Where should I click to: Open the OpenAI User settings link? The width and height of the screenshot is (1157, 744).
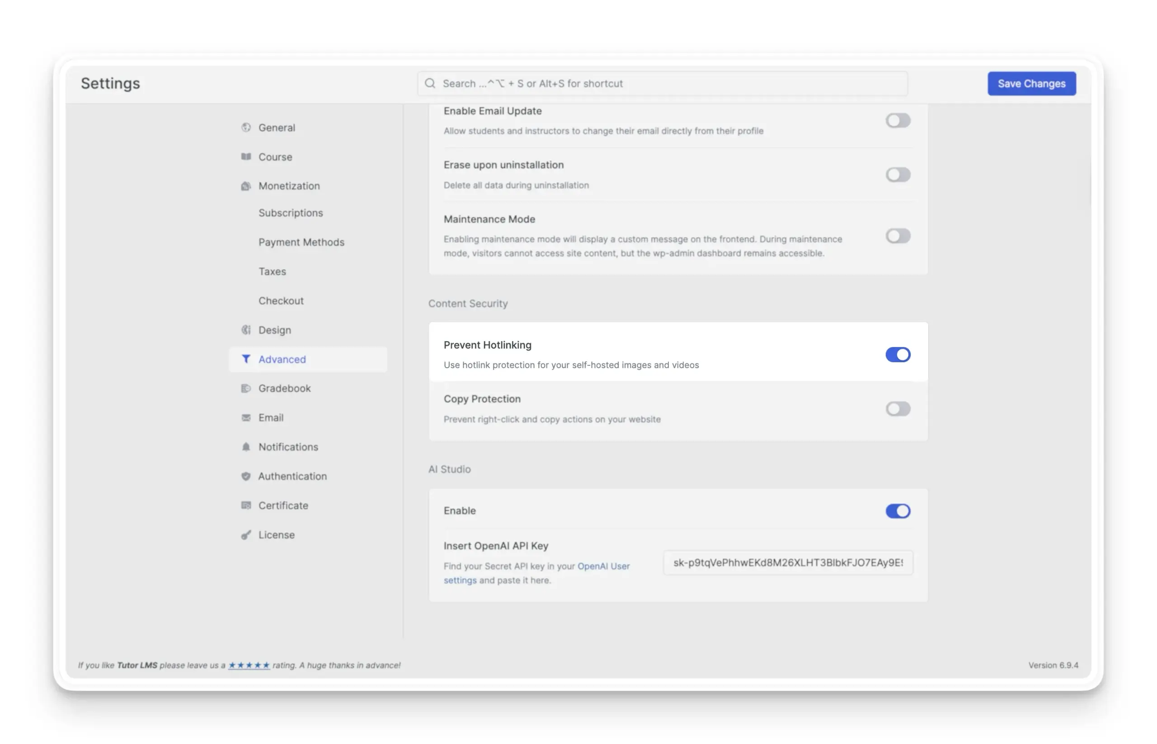coord(604,566)
